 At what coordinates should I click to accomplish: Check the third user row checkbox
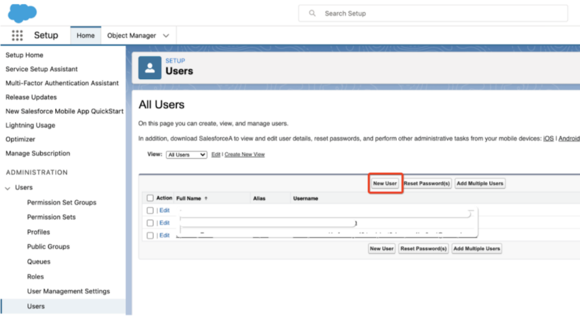(150, 235)
